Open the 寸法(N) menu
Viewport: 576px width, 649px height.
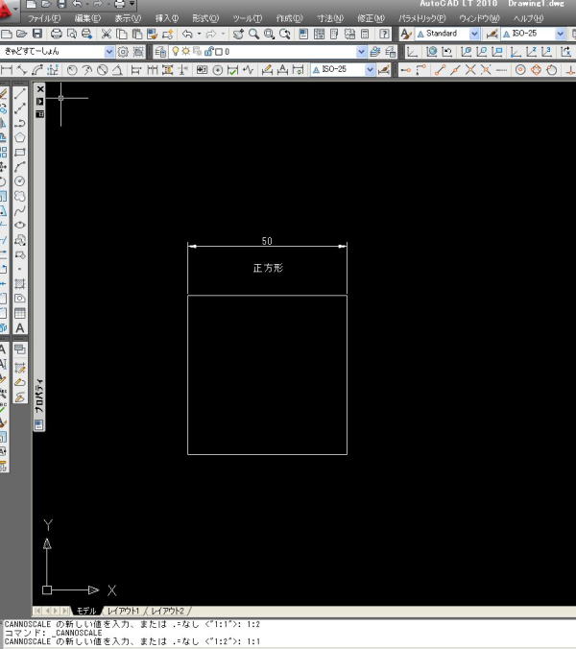pos(330,18)
